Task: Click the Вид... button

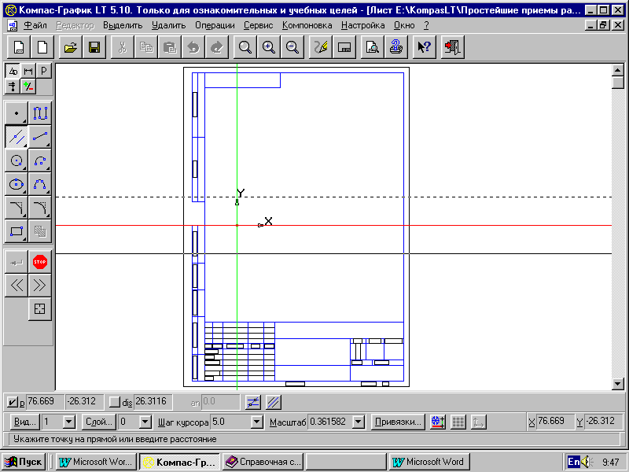Action: pyautogui.click(x=25, y=422)
